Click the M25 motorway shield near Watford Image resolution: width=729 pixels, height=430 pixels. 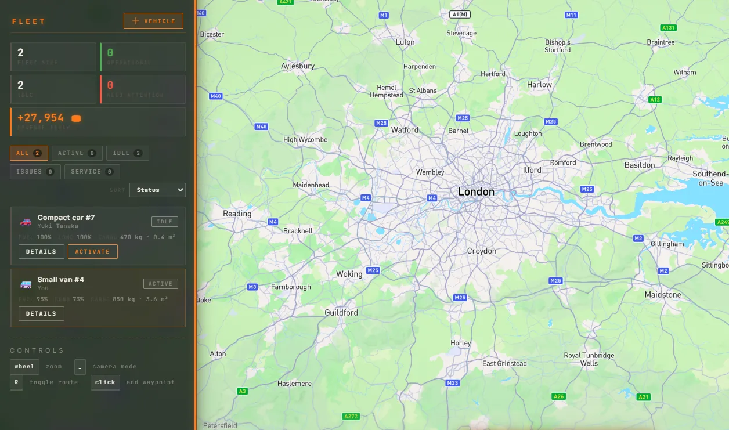pyautogui.click(x=381, y=123)
